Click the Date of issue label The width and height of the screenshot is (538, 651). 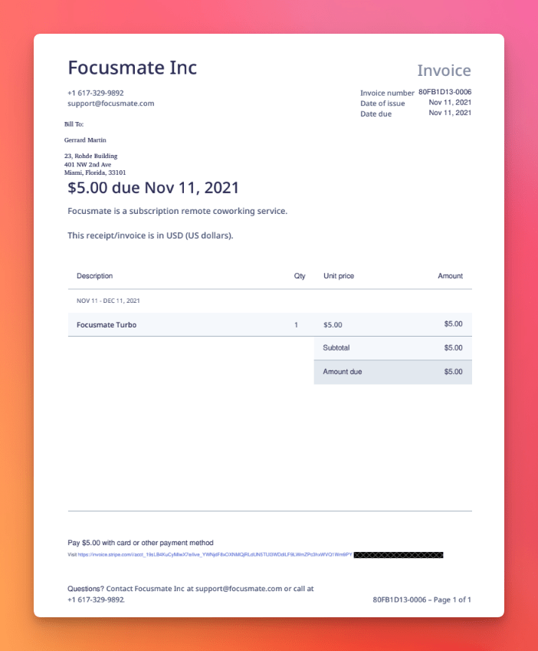pyautogui.click(x=382, y=103)
